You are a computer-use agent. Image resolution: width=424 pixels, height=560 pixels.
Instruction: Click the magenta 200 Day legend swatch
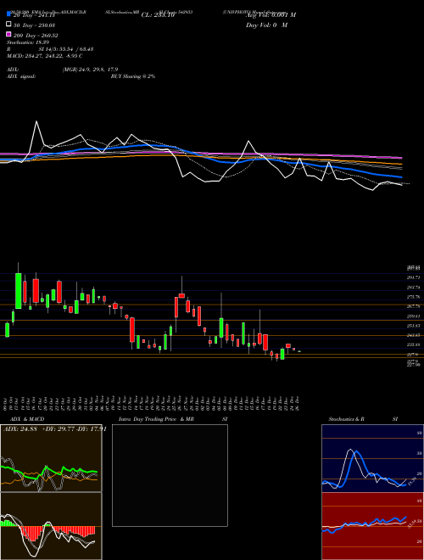[8, 35]
